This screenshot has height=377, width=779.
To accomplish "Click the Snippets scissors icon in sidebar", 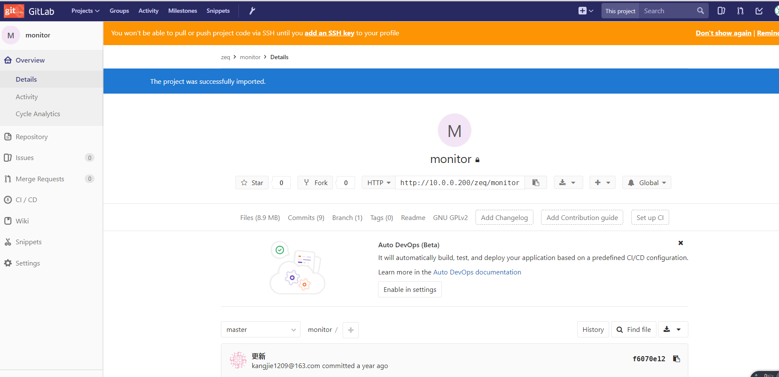I will click(8, 242).
